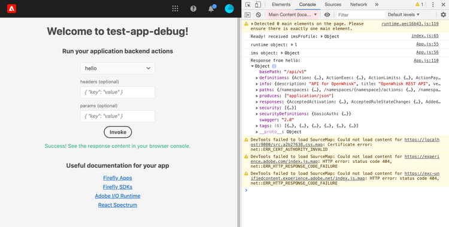Click the yellow warning count badge

419,5
